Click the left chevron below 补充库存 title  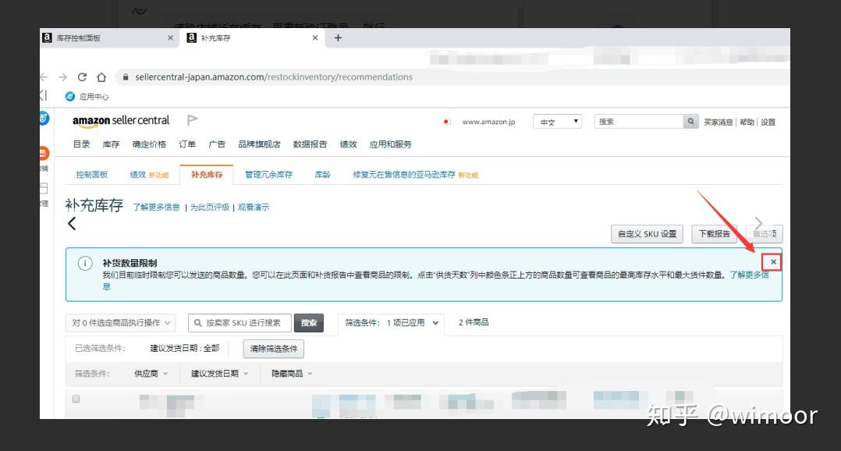(72, 224)
